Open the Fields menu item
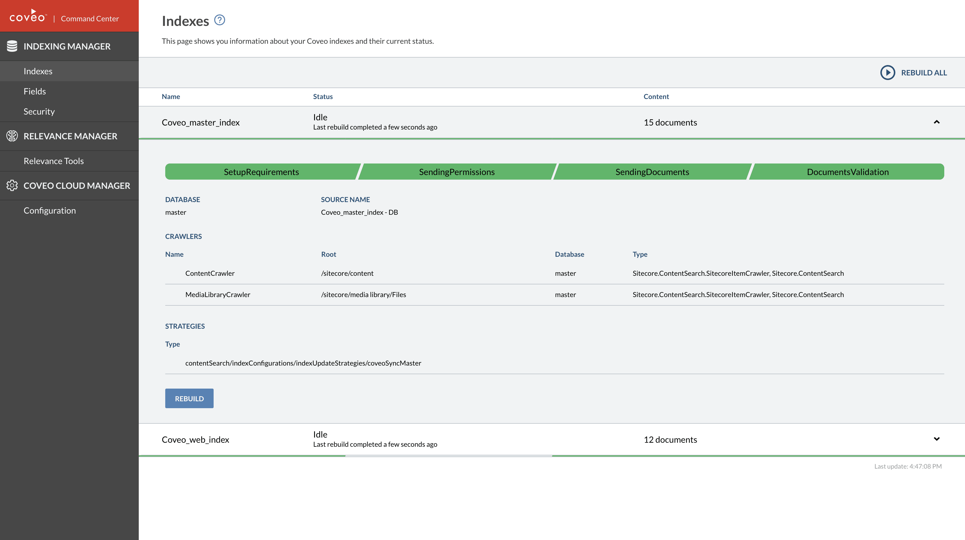965x540 pixels. (x=35, y=91)
